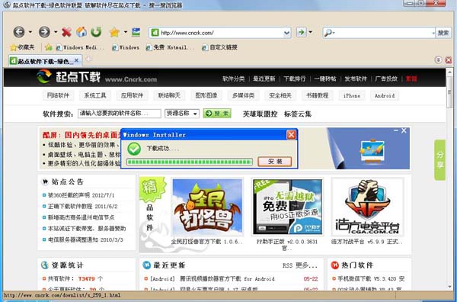Click the page vertical scrollbar thumb
Image resolution: width=457 pixels, height=302 pixels.
pos(449,92)
